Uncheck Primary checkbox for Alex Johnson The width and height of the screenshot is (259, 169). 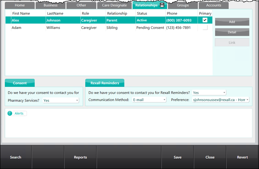click(x=205, y=20)
